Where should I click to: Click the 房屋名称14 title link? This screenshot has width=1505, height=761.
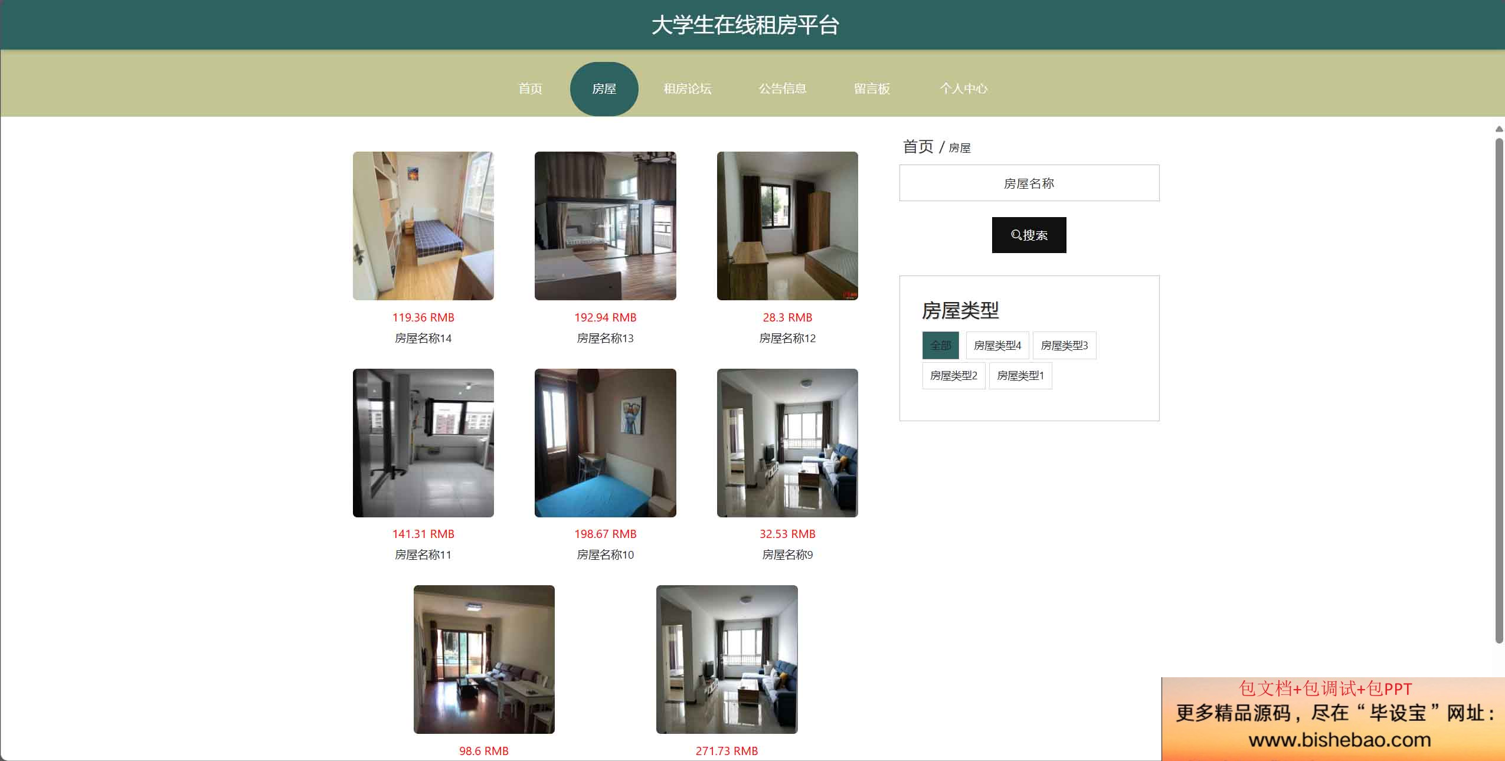point(423,338)
